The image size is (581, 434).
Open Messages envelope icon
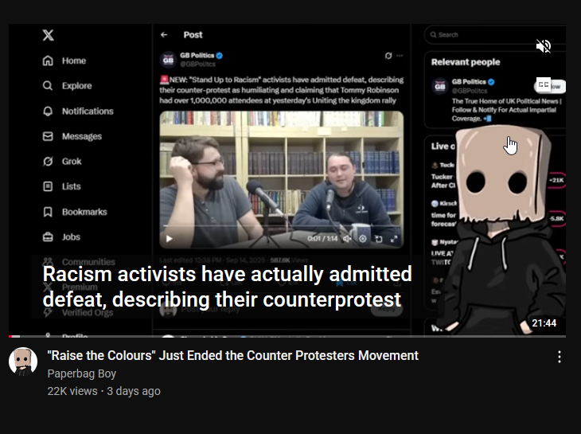[48, 136]
